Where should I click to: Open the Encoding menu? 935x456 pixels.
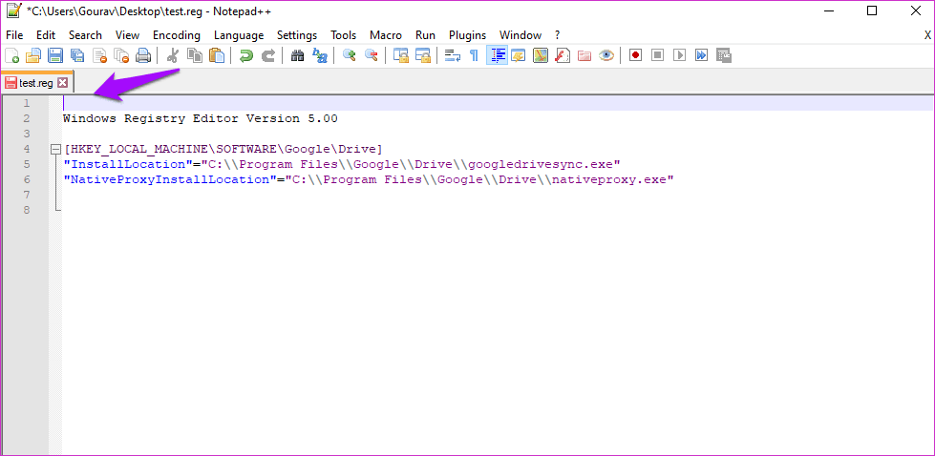(x=177, y=35)
